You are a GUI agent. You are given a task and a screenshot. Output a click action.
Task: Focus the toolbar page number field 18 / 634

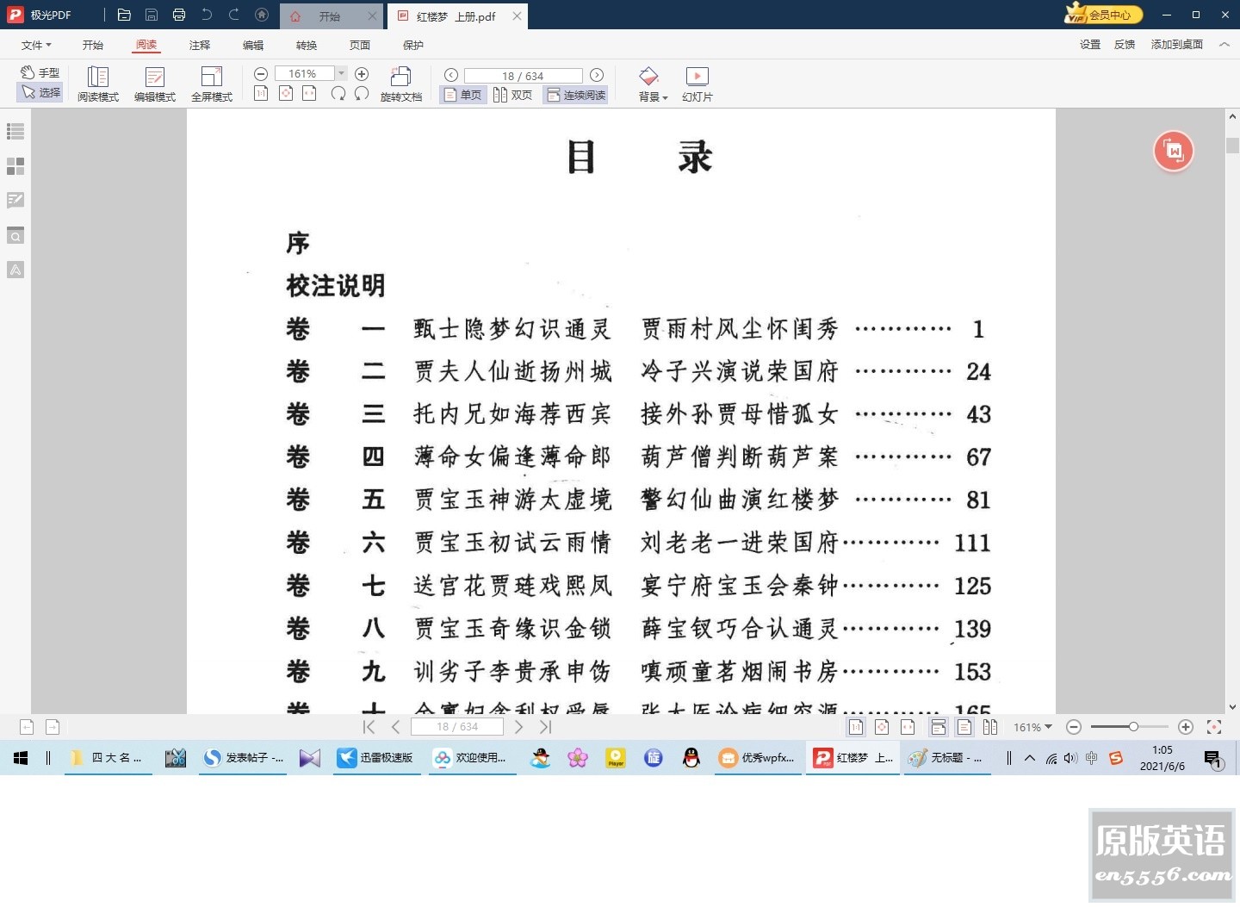[524, 76]
